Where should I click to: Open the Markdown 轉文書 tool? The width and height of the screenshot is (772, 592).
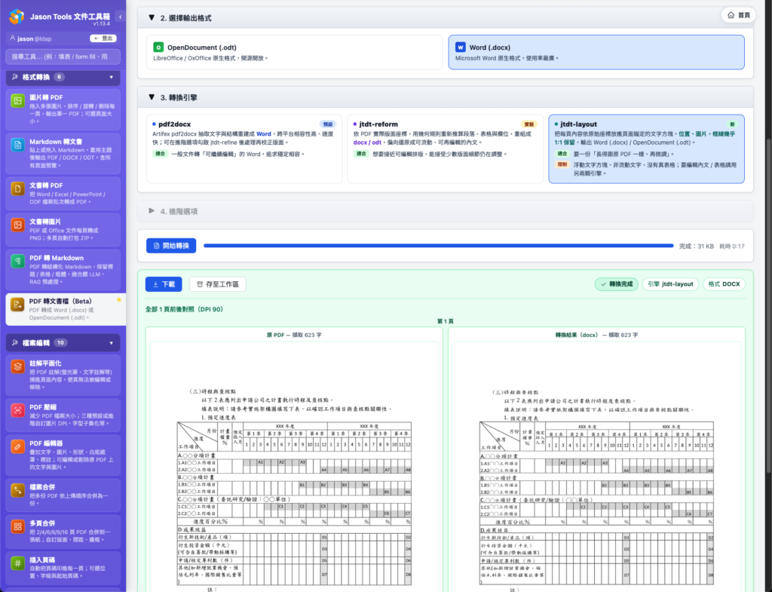point(63,153)
